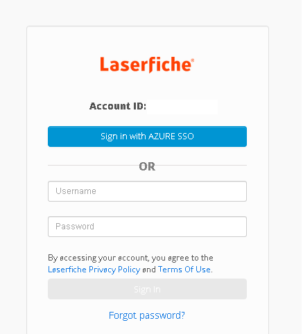Click the Laserfiche logo
This screenshot has height=334, width=303.
point(147,64)
